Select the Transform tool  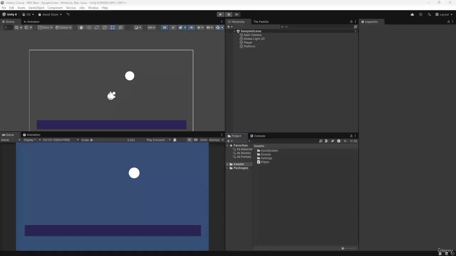pos(120,27)
